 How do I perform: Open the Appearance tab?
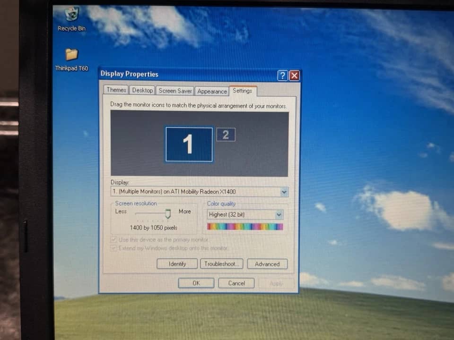[212, 91]
